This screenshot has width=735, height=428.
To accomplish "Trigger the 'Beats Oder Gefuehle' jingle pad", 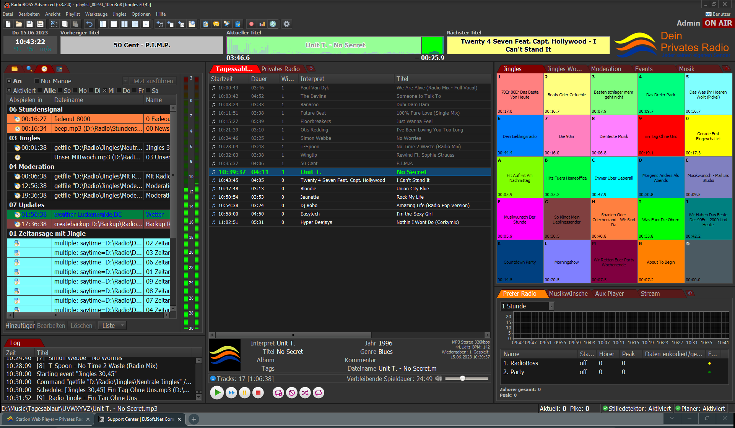I will click(567, 94).
